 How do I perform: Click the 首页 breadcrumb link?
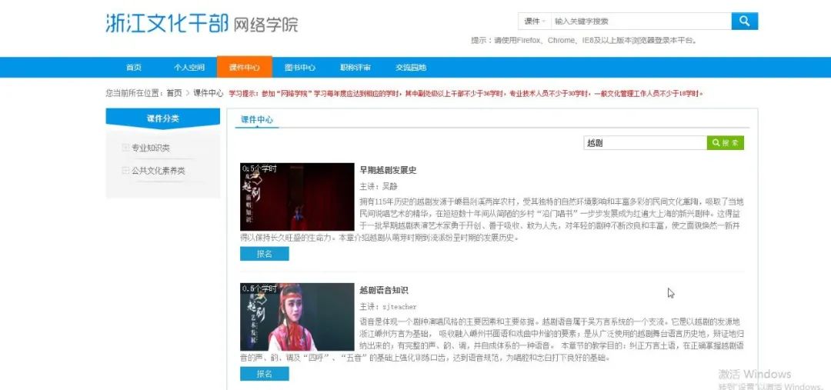click(x=174, y=93)
